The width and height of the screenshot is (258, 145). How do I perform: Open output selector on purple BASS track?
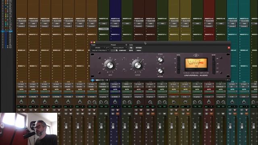(115, 87)
